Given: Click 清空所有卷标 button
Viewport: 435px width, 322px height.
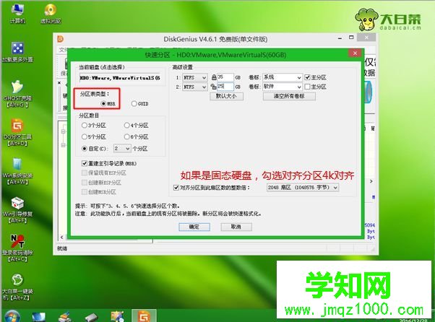Looking at the screenshot, I should (x=289, y=96).
